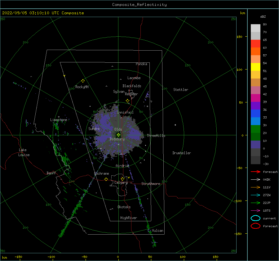Viewport: 279px width, 261px height.
Task: Click the Drumheller label
Action: pos(182,153)
